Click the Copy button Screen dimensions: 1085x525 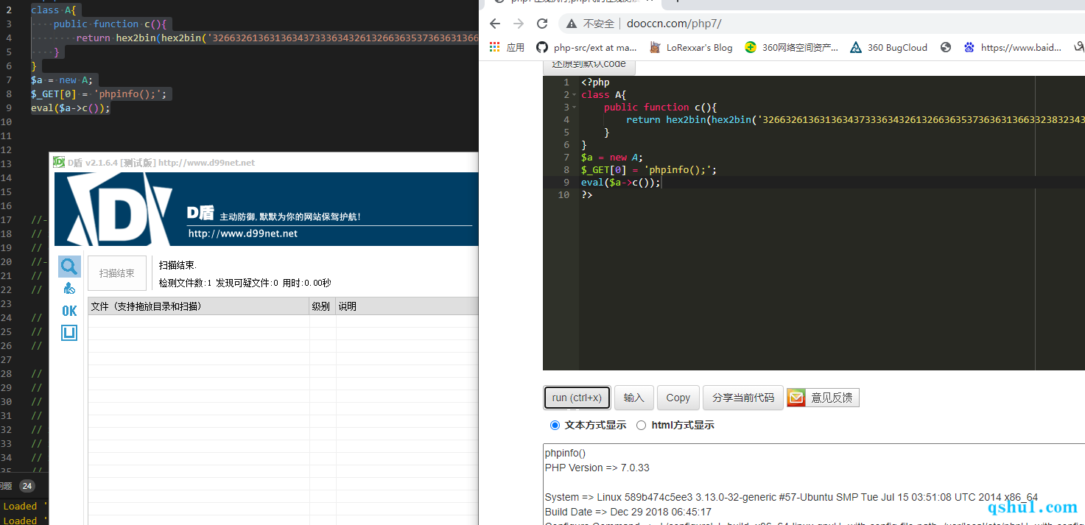tap(678, 398)
